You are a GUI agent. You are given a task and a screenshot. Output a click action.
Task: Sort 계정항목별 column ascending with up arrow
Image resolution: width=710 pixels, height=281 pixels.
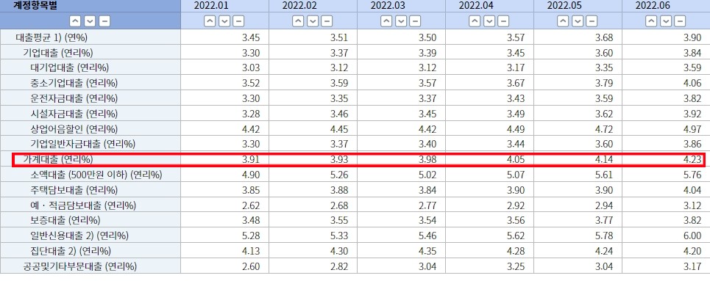[x=75, y=21]
